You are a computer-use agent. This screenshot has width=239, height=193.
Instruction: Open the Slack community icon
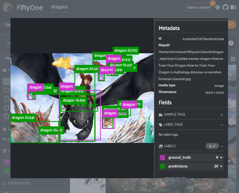click(218, 7)
